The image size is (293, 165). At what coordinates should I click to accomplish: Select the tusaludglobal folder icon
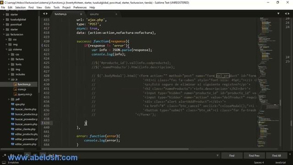[7, 19]
